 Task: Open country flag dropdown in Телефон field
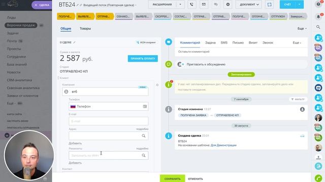(73, 107)
